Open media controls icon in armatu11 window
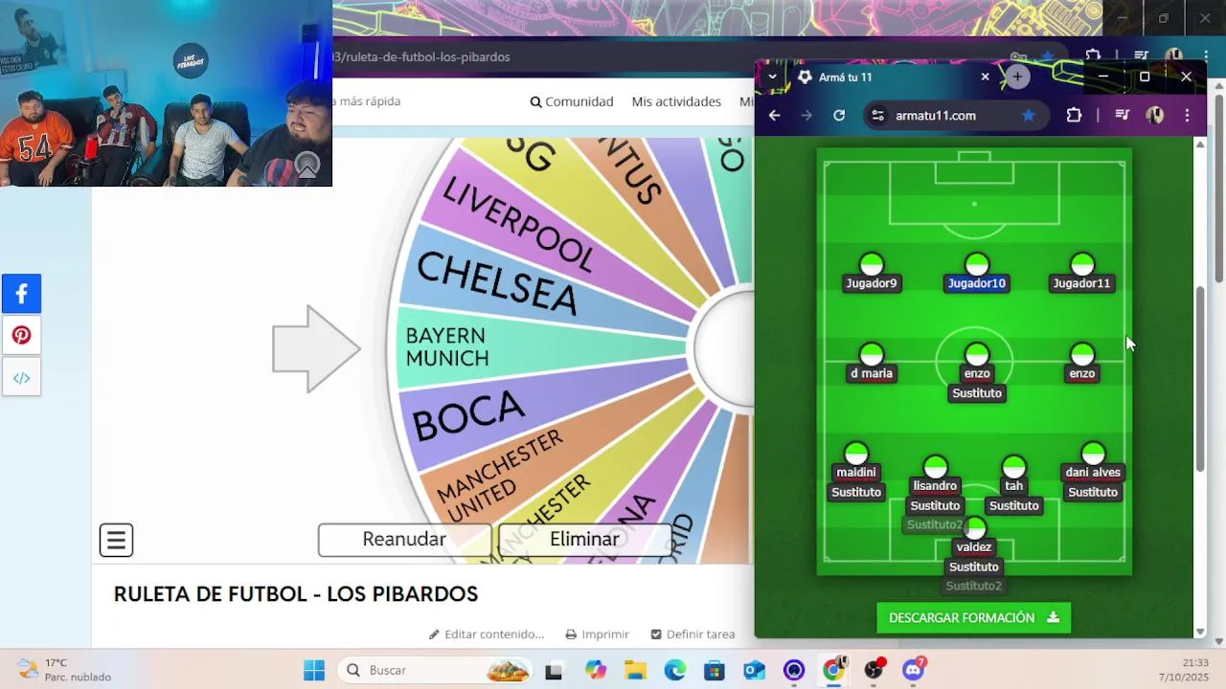 click(x=1122, y=116)
